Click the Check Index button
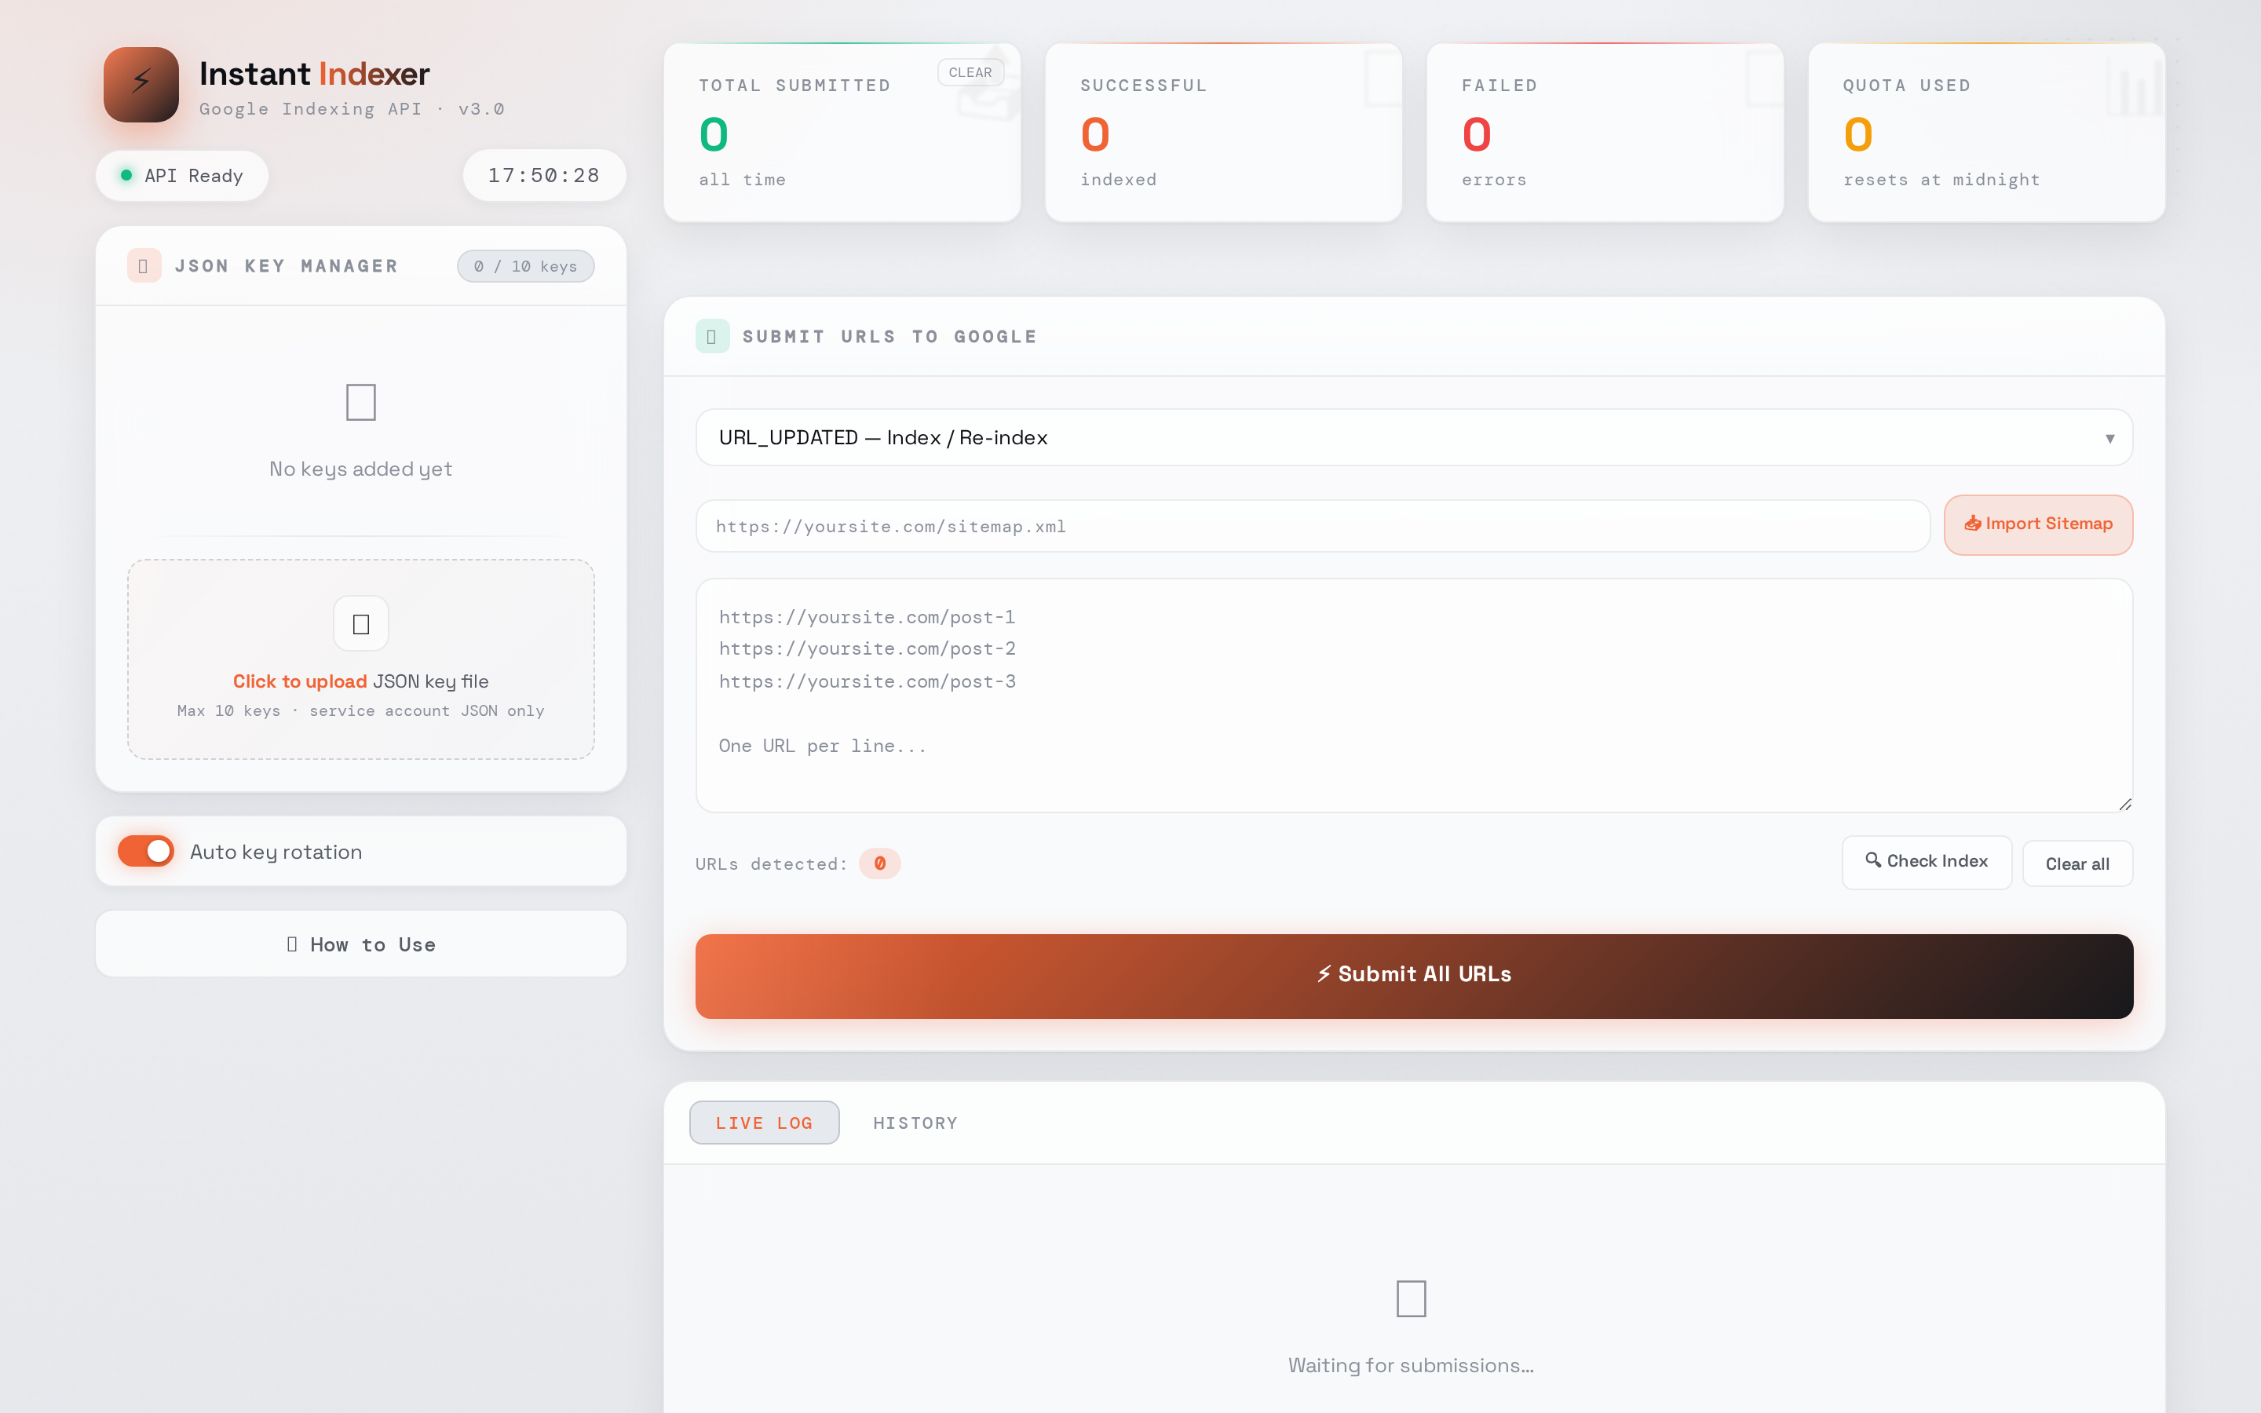2261x1413 pixels. pyautogui.click(x=1927, y=862)
